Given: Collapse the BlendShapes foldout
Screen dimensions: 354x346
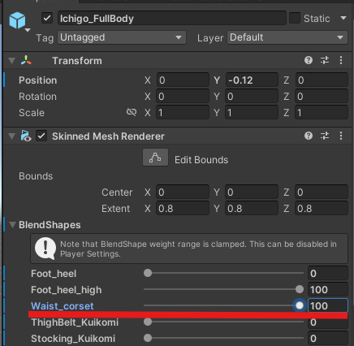Looking at the screenshot, I should tap(12, 225).
